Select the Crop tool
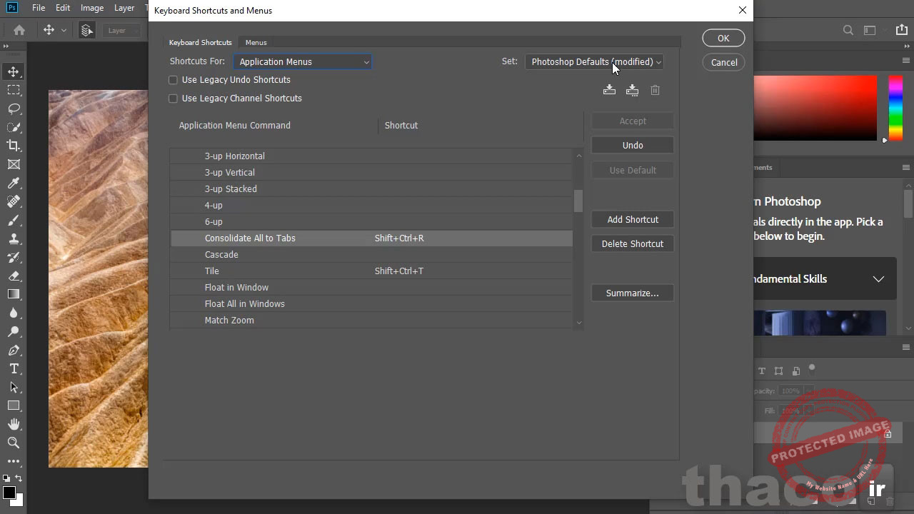 (x=15, y=146)
